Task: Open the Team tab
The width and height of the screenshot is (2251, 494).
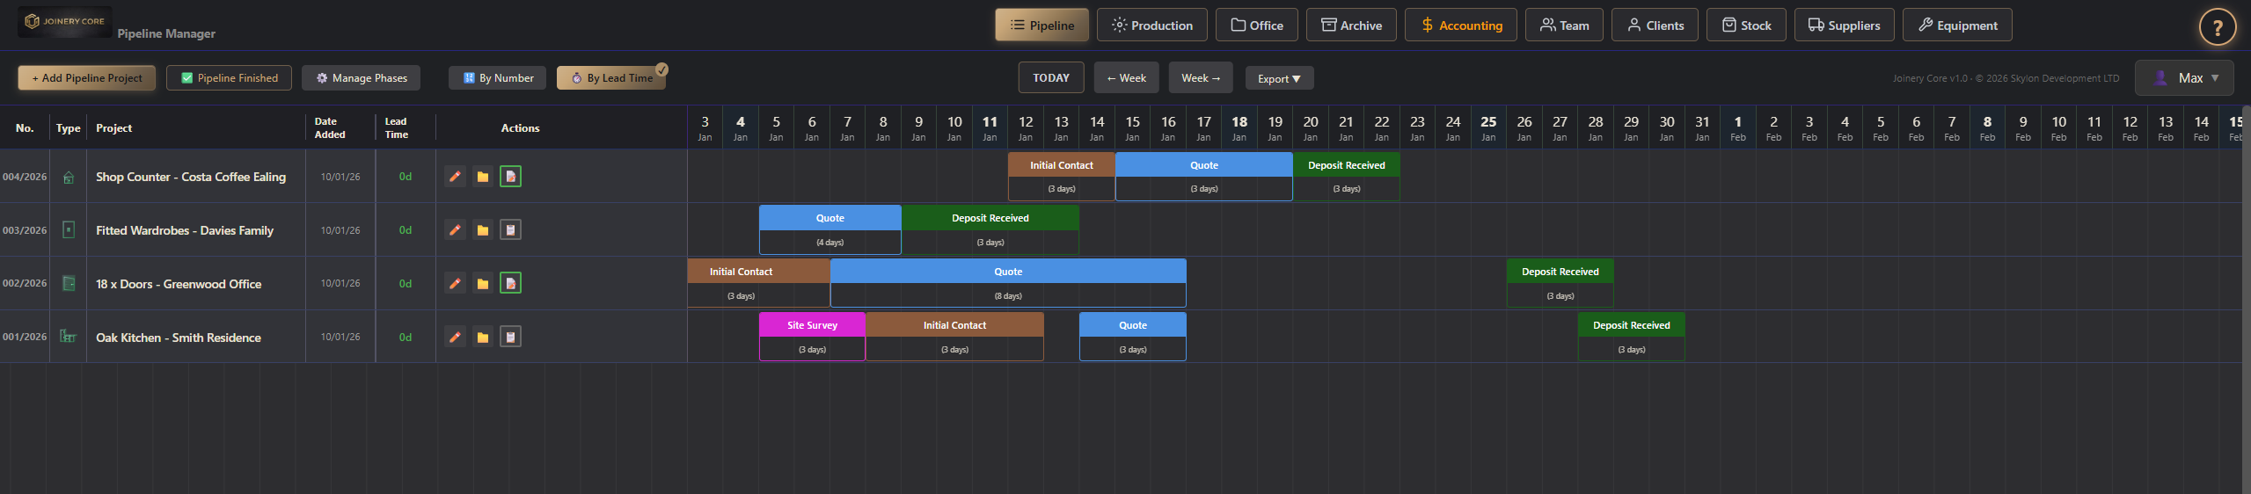Action: (x=1564, y=25)
